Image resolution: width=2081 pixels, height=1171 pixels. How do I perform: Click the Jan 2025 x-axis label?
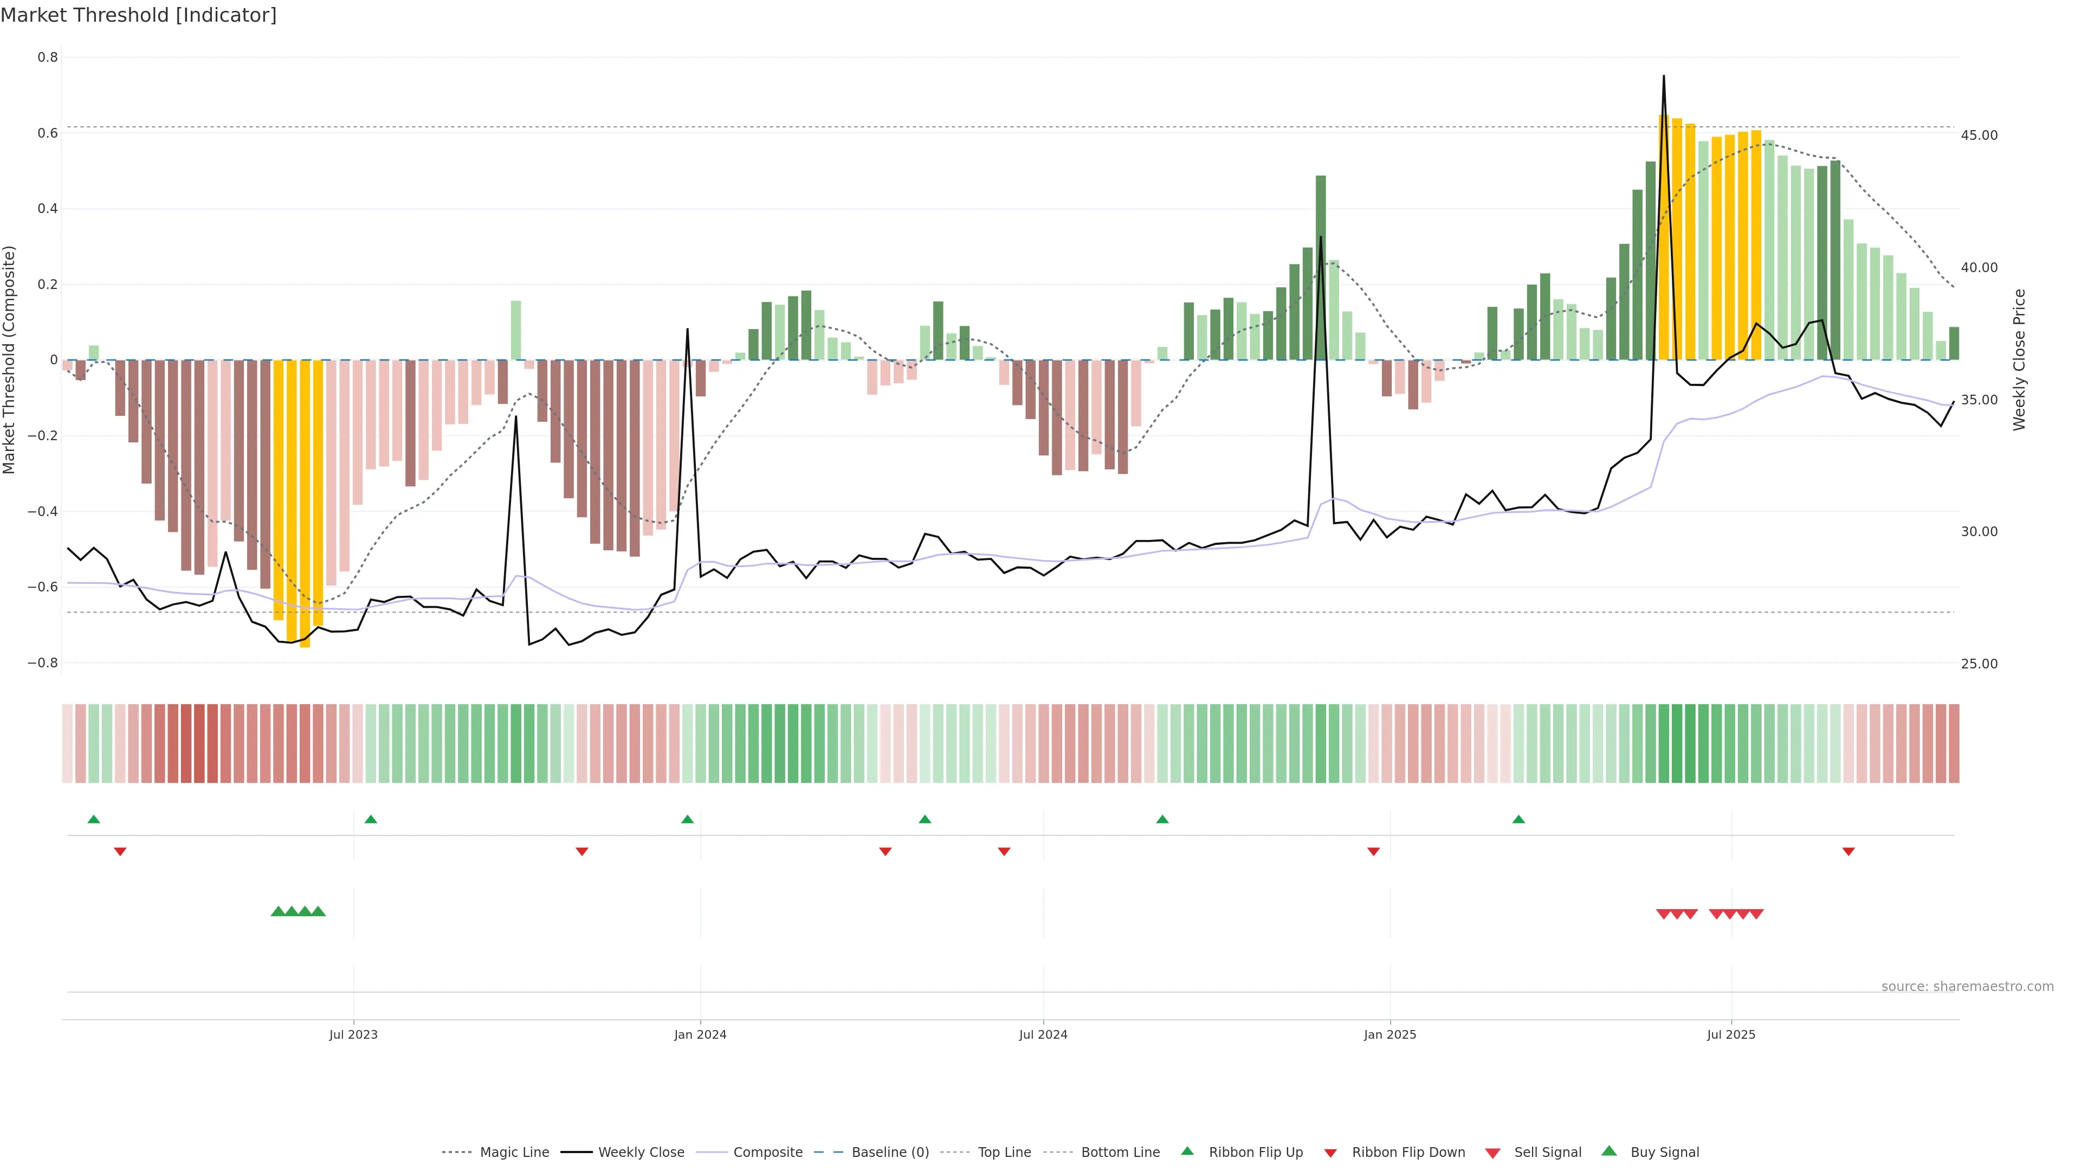click(x=1390, y=1034)
